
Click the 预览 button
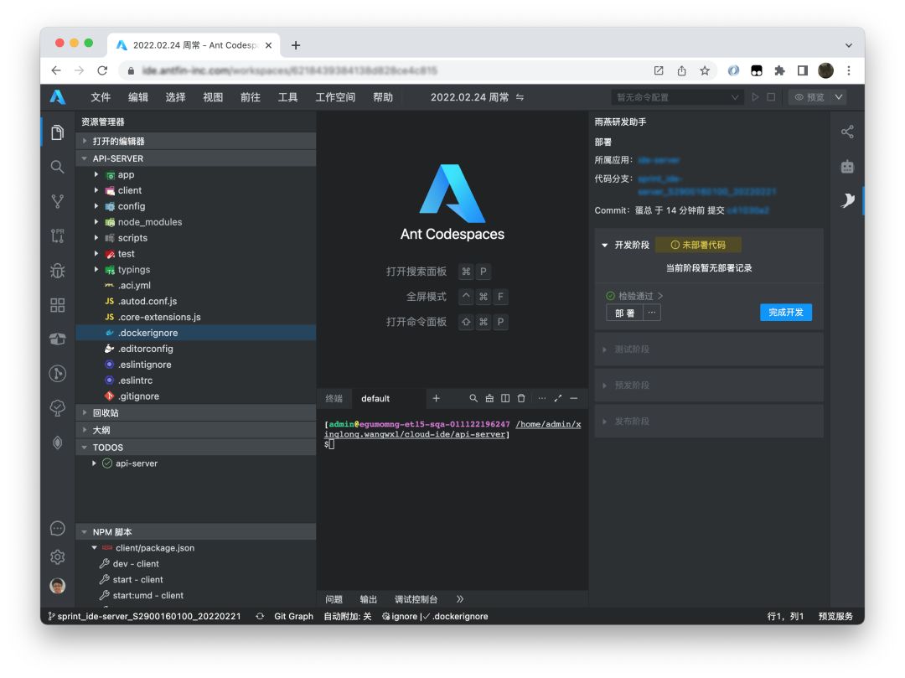pyautogui.click(x=809, y=97)
